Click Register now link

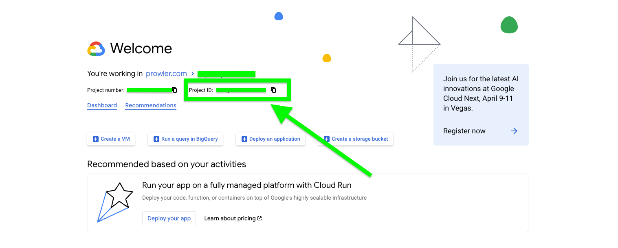coord(464,131)
